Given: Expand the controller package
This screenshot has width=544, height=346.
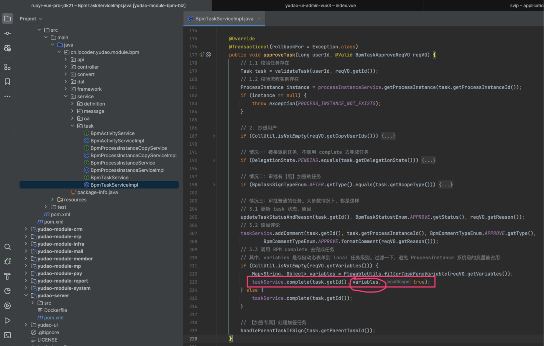Looking at the screenshot, I should 66,67.
